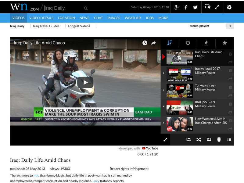Screen dimensions: 244x183
Task: Share IRAQ VS IRAN playlist item
Action: 231,112
